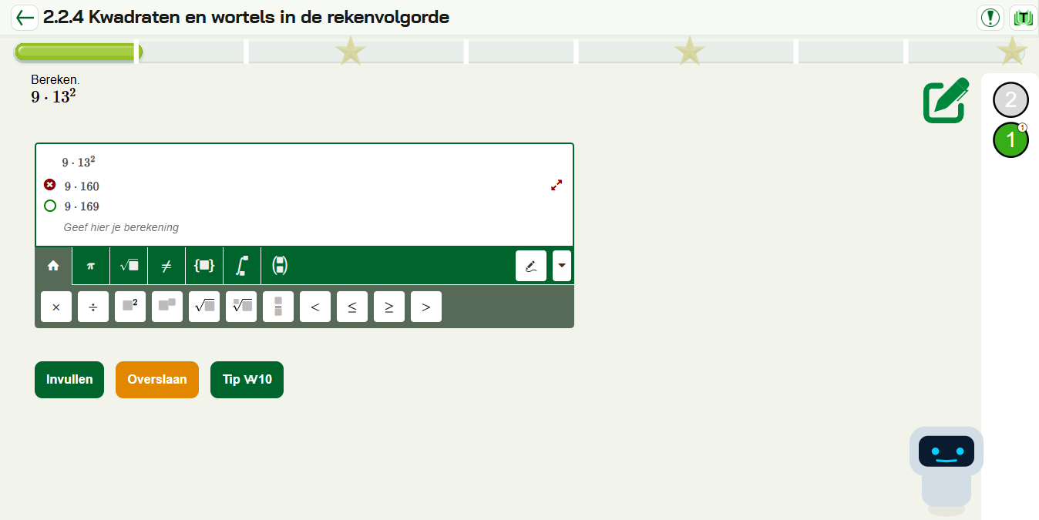The height and width of the screenshot is (520, 1039).
Task: Click the chatbot robot helper
Action: click(946, 471)
